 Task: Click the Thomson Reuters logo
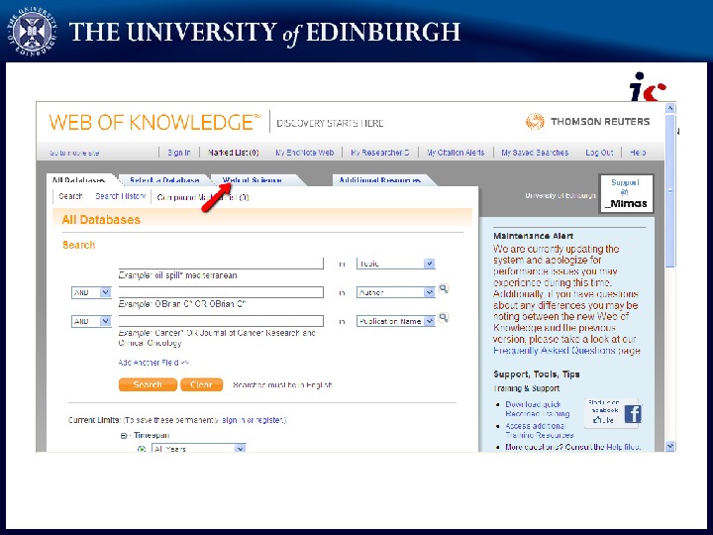point(587,122)
